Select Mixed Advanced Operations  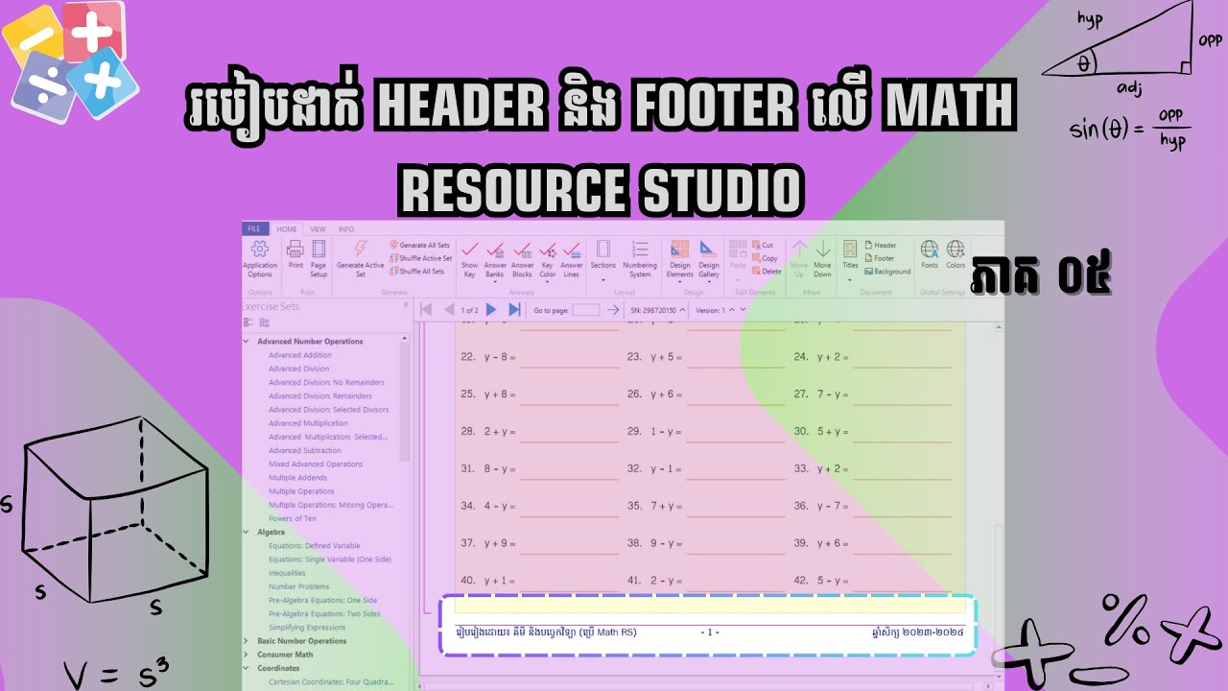(316, 464)
